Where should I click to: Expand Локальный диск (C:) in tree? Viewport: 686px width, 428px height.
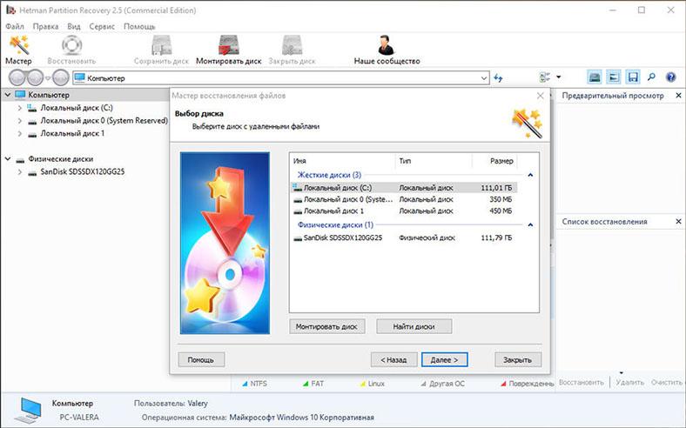(x=20, y=108)
